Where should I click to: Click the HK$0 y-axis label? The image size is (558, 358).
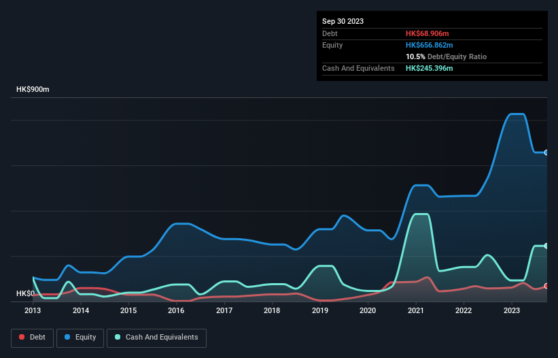point(26,293)
